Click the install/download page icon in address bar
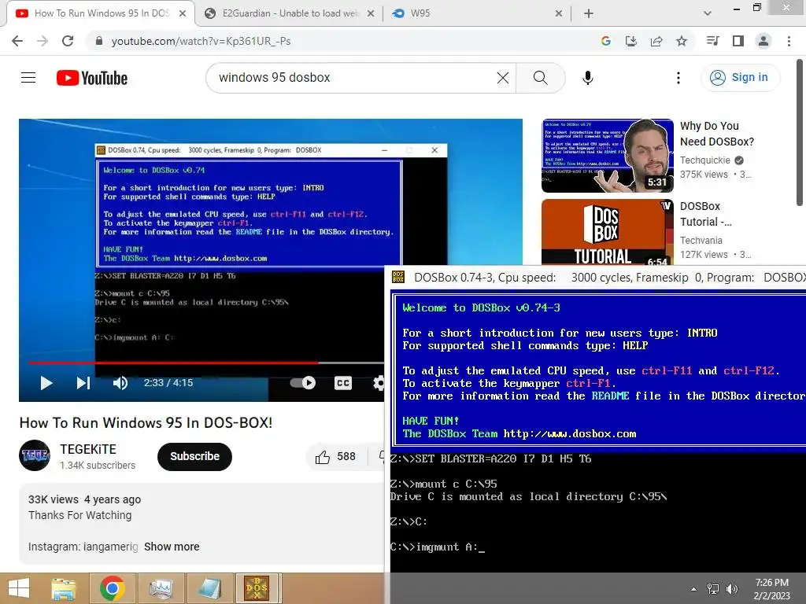 631,41
